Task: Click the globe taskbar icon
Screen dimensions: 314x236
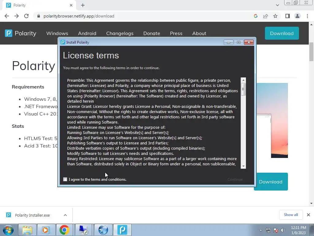Action: pos(103,230)
